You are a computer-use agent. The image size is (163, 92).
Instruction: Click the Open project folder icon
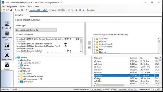tap(7, 10)
